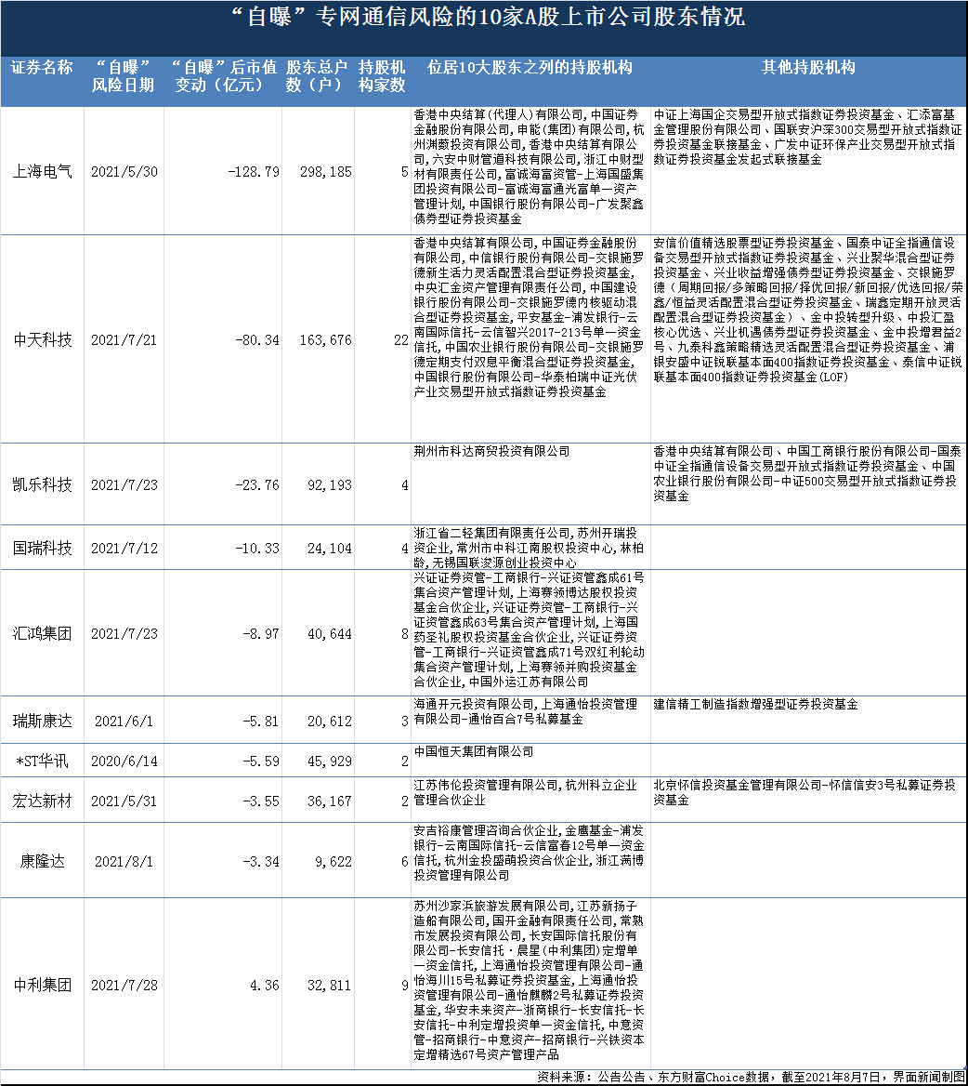This screenshot has width=968, height=1086.
Task: Click shareholder count 45,929
Action: pos(330,762)
